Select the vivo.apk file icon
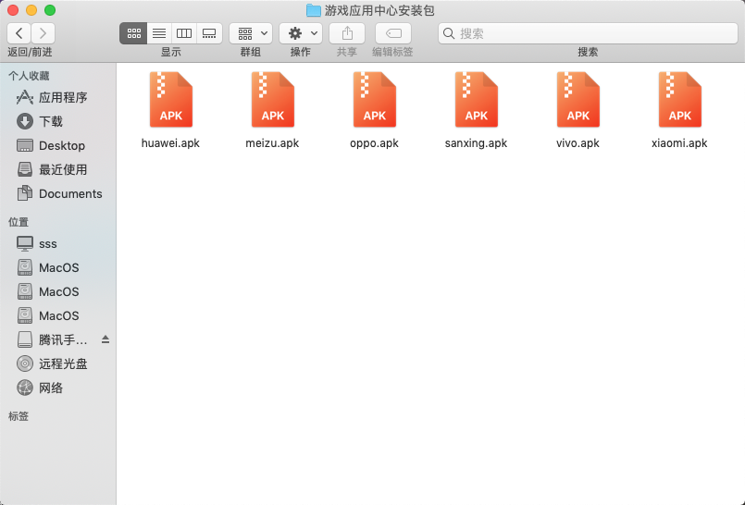Viewport: 745px width, 505px height. 577,99
